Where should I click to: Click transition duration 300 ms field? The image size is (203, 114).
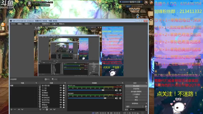click(x=137, y=109)
